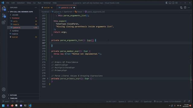This screenshot has height=108, width=193.
Task: Open the File menu
Action: pyautogui.click(x=8, y=3)
